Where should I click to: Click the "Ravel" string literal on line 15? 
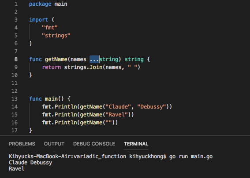click(x=116, y=115)
